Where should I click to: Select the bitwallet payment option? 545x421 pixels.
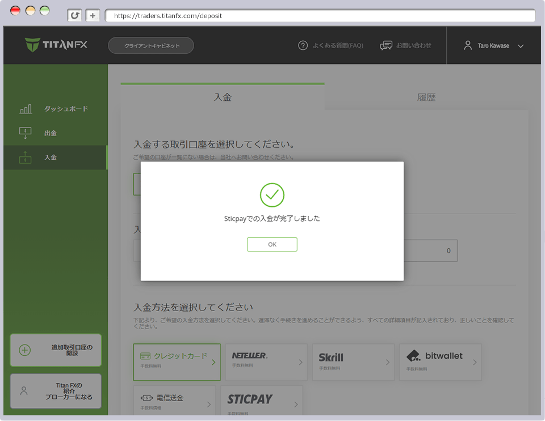tap(440, 362)
